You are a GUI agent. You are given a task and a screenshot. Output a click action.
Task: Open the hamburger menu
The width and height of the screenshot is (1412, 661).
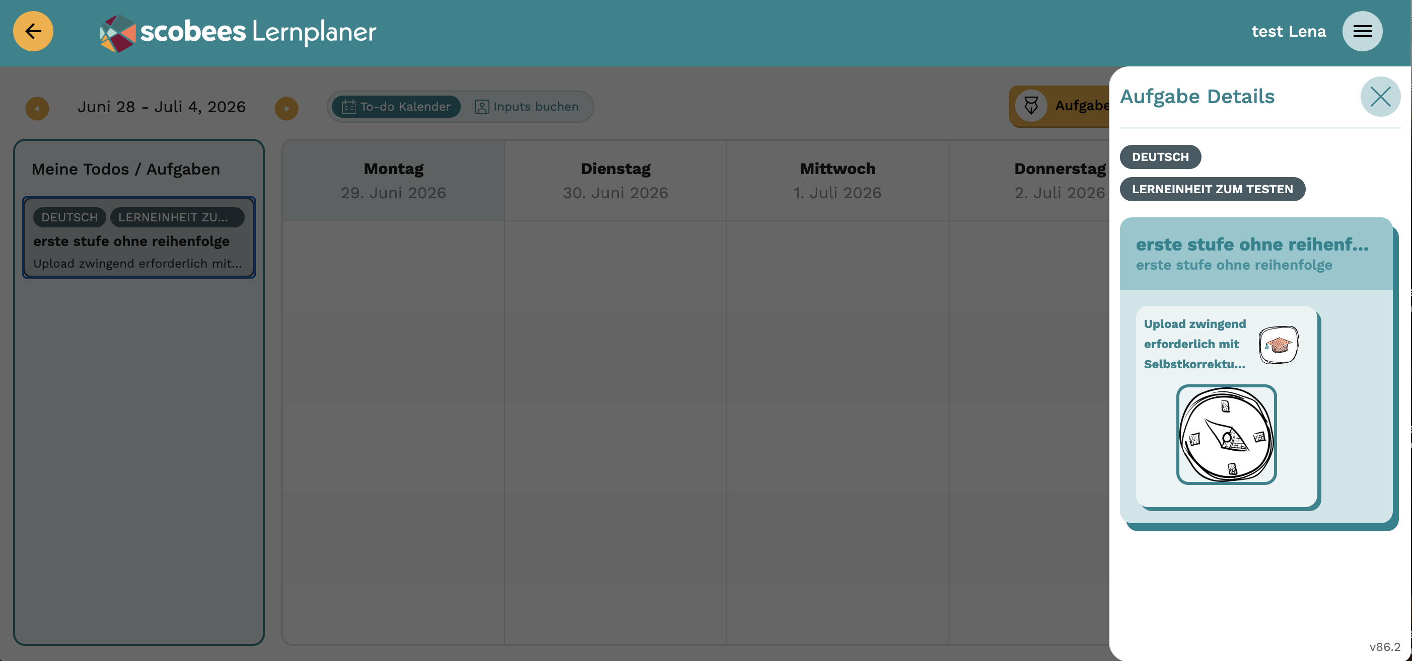(1362, 31)
